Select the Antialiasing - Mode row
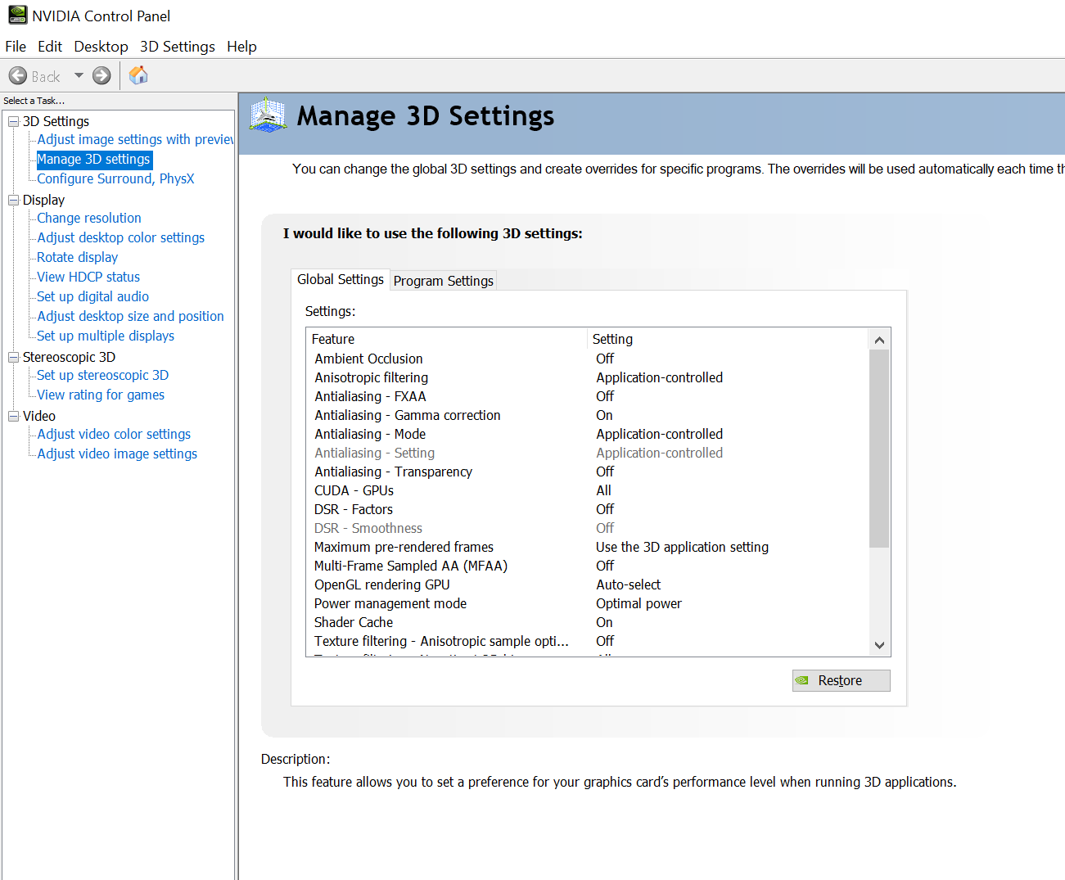This screenshot has height=880, width=1065. [x=587, y=434]
